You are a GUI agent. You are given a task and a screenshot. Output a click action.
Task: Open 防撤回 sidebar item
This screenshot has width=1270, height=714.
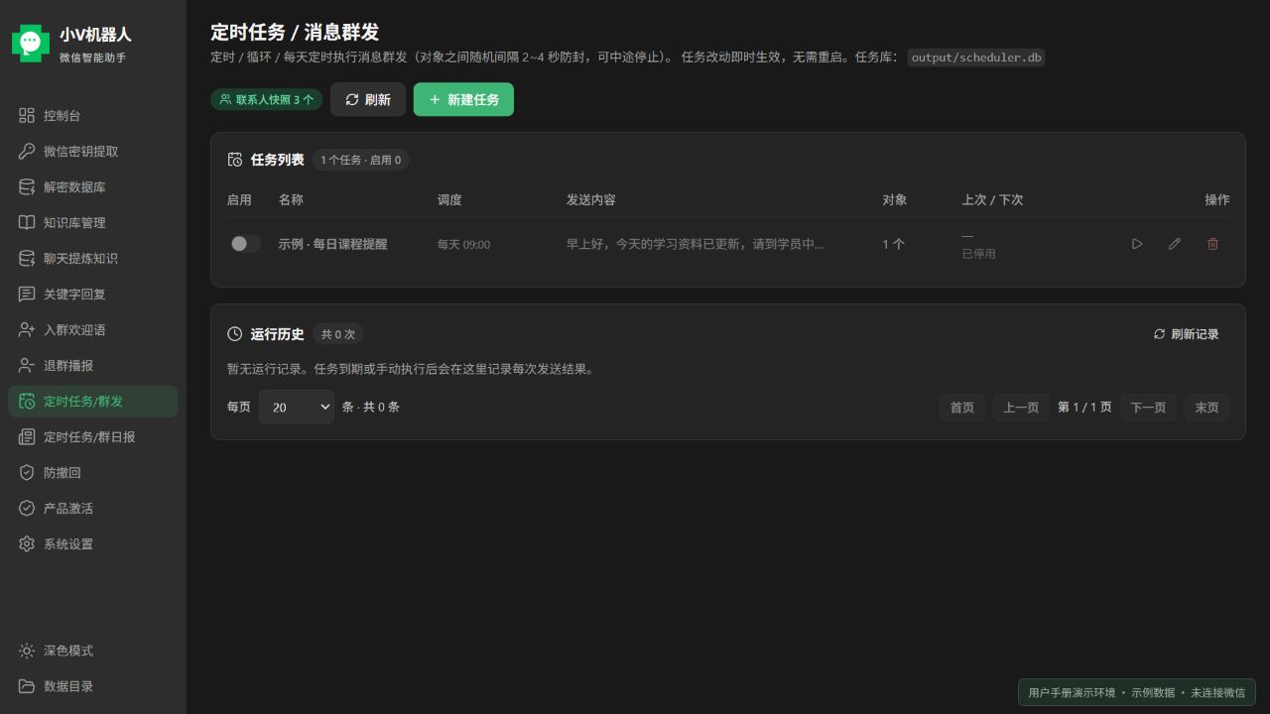(93, 473)
